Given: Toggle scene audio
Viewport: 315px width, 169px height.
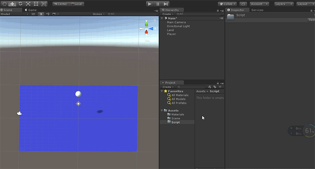Looking at the screenshot, I should 48,14.
